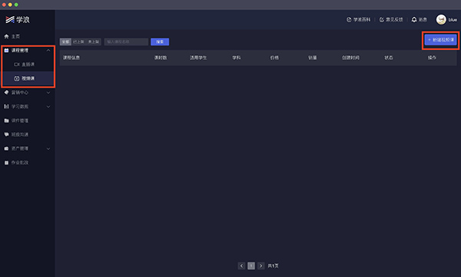Click the 营销中心 tag icon
The height and width of the screenshot is (277, 461).
(6, 92)
